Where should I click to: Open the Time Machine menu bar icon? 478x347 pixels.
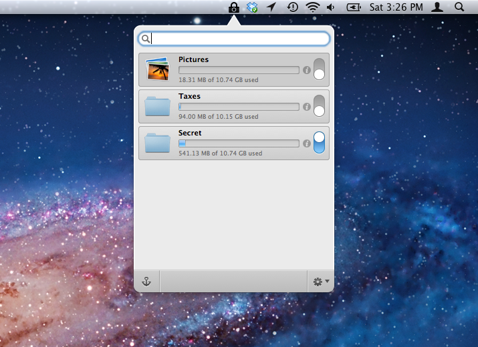[292, 7]
